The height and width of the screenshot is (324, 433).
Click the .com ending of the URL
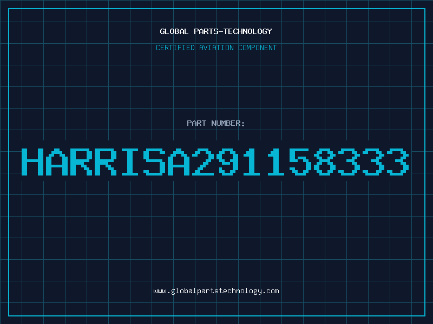tap(270, 291)
